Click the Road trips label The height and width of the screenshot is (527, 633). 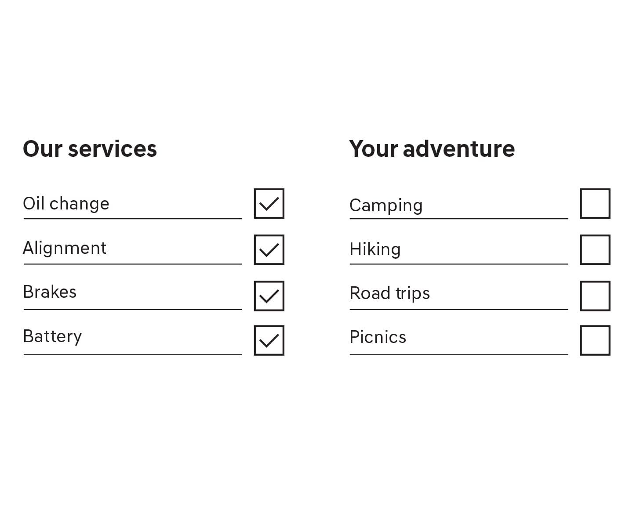(389, 294)
